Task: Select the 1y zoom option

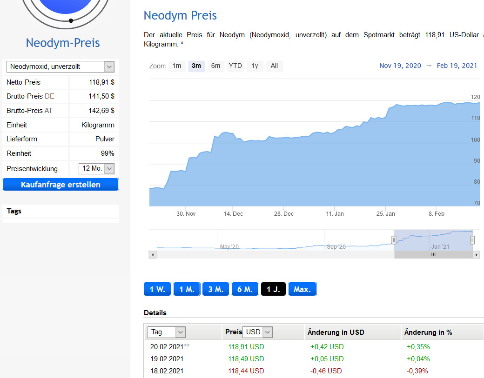Action: coord(255,66)
